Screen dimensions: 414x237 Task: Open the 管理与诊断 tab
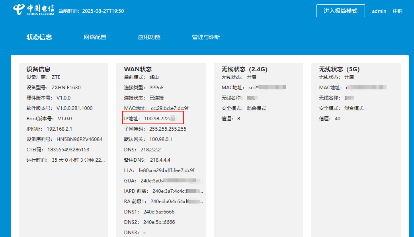click(x=205, y=37)
